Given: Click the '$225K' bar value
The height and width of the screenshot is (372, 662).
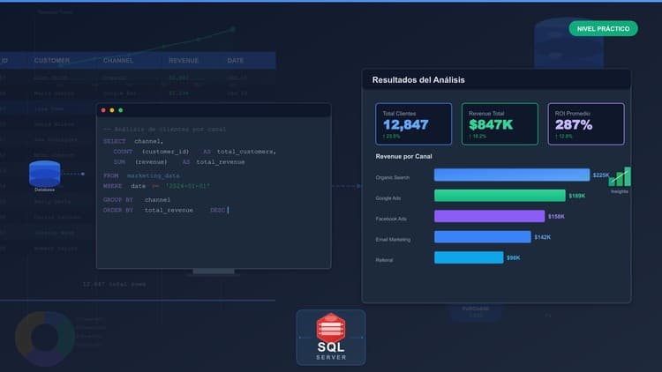Looking at the screenshot, I should pos(601,175).
